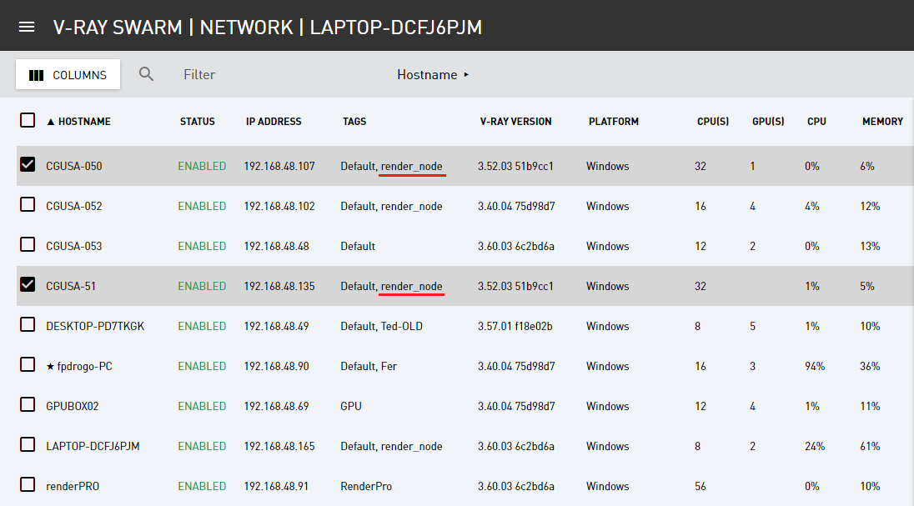The image size is (914, 506).
Task: Toggle the select-all checkbox in header
Action: [28, 120]
